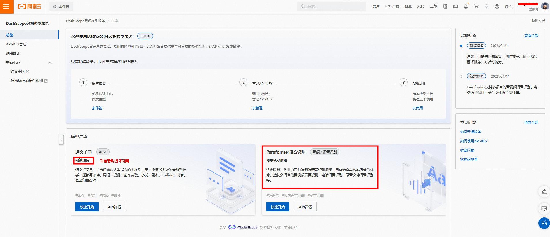The width and height of the screenshot is (550, 237).
Task: Open 如何开通服务 FAQ
Action: point(470,132)
